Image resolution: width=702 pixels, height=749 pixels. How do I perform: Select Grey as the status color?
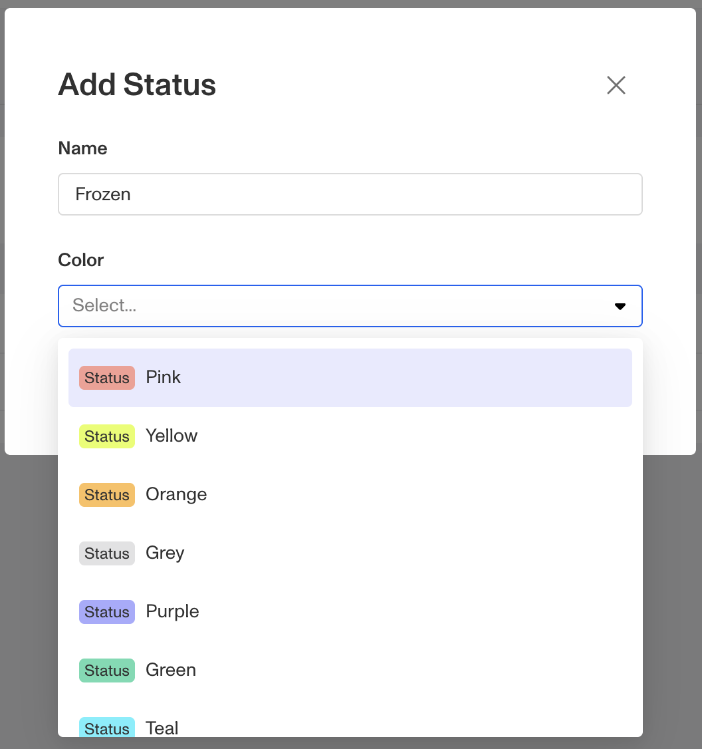[x=350, y=553]
